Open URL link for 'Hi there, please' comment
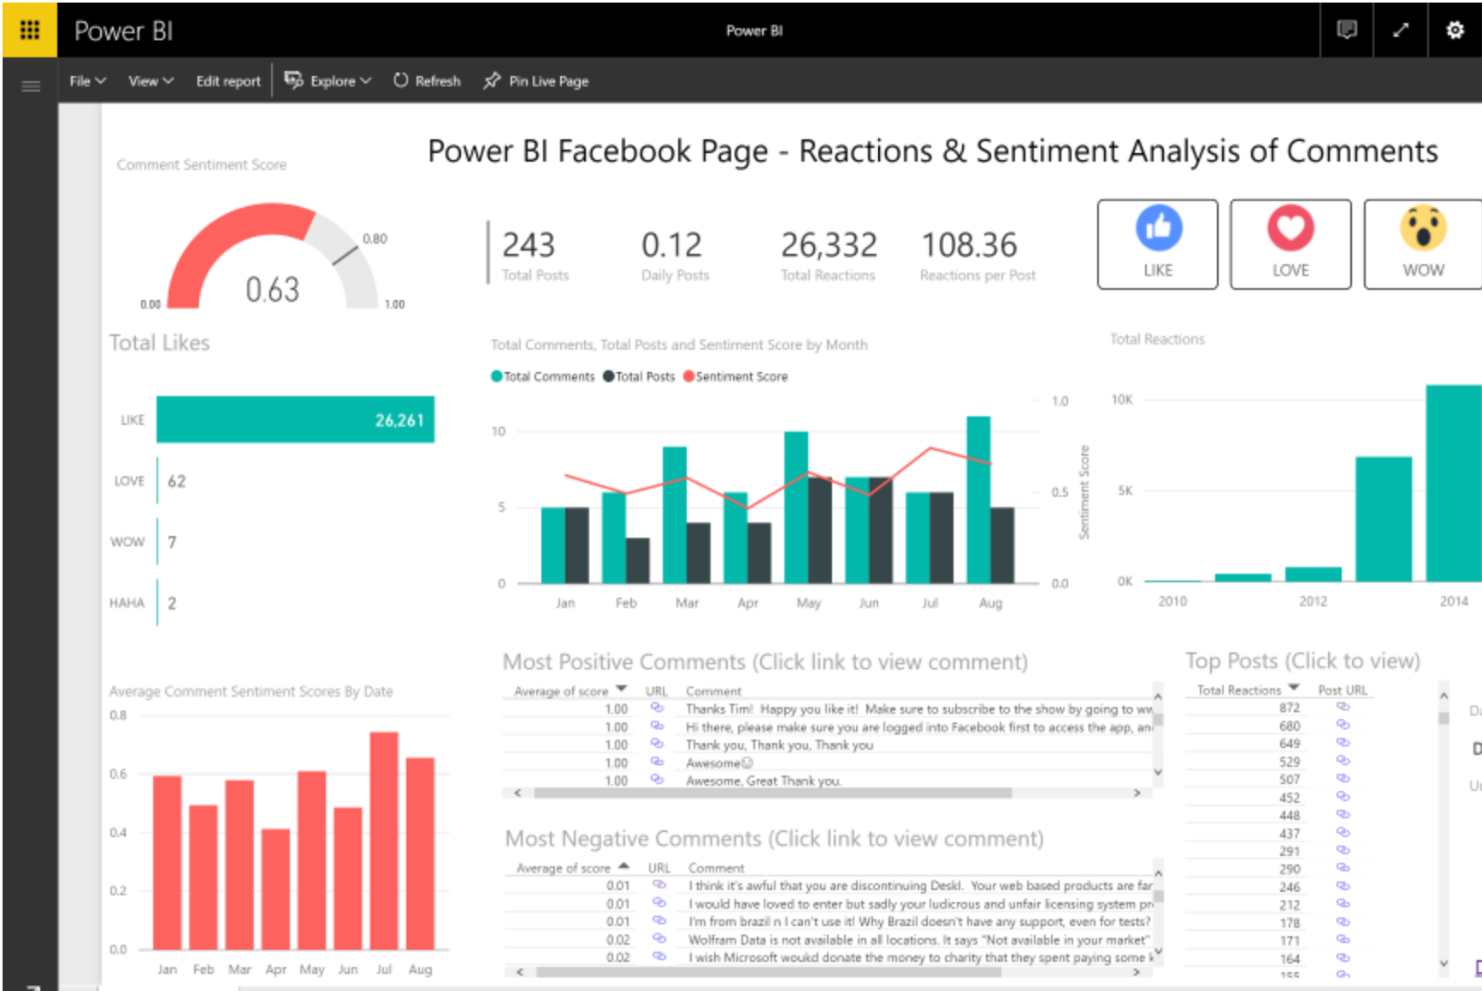The width and height of the screenshot is (1482, 991). 657,726
